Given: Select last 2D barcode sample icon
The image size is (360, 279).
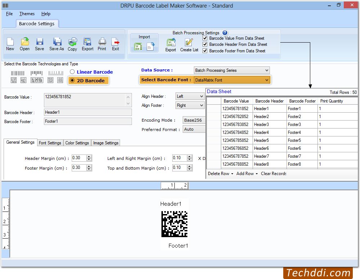Looking at the screenshot, I should [60, 80].
